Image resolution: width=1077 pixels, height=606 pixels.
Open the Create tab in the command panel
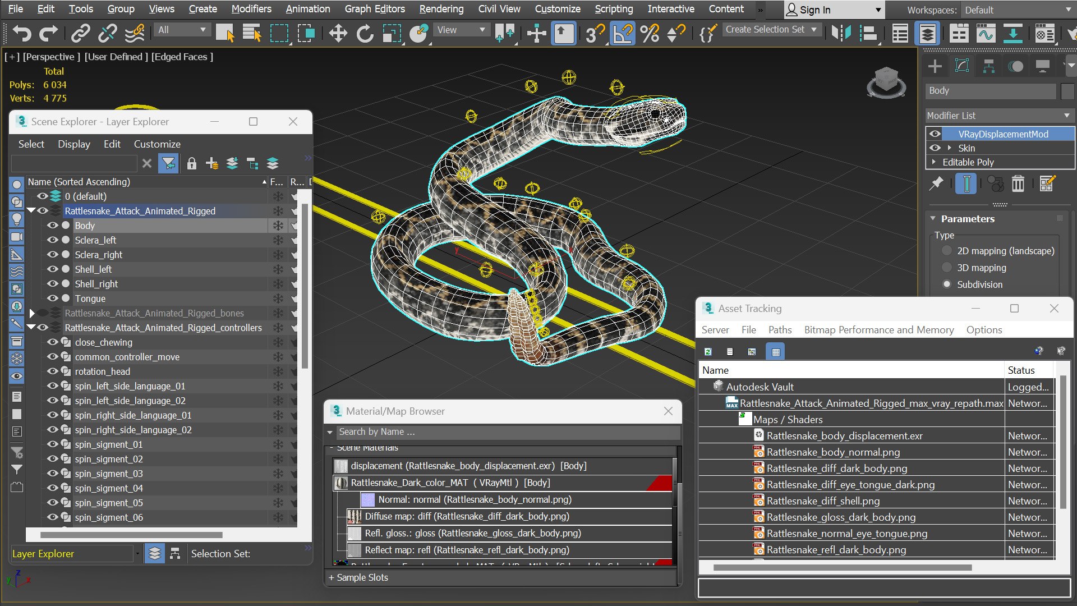(935, 66)
